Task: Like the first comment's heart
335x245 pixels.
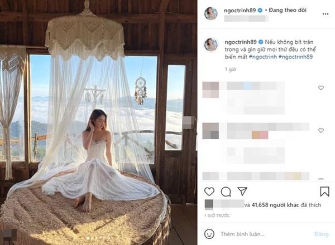Action: pyautogui.click(x=321, y=87)
